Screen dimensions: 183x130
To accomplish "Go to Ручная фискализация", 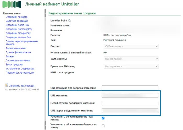I will [x=18, y=52].
